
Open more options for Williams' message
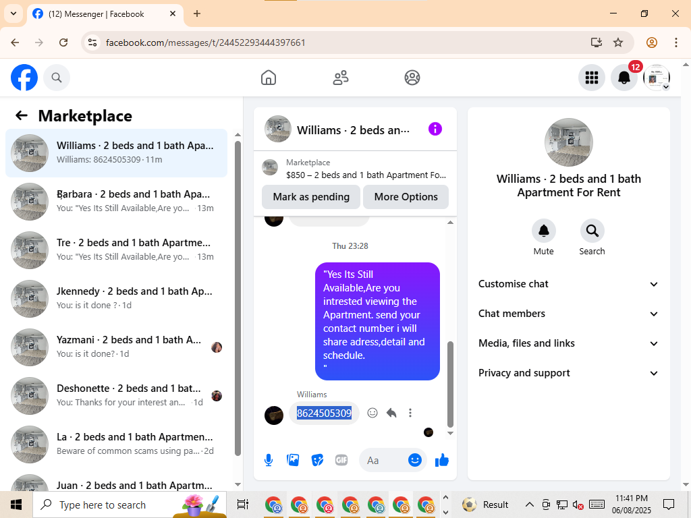[410, 413]
